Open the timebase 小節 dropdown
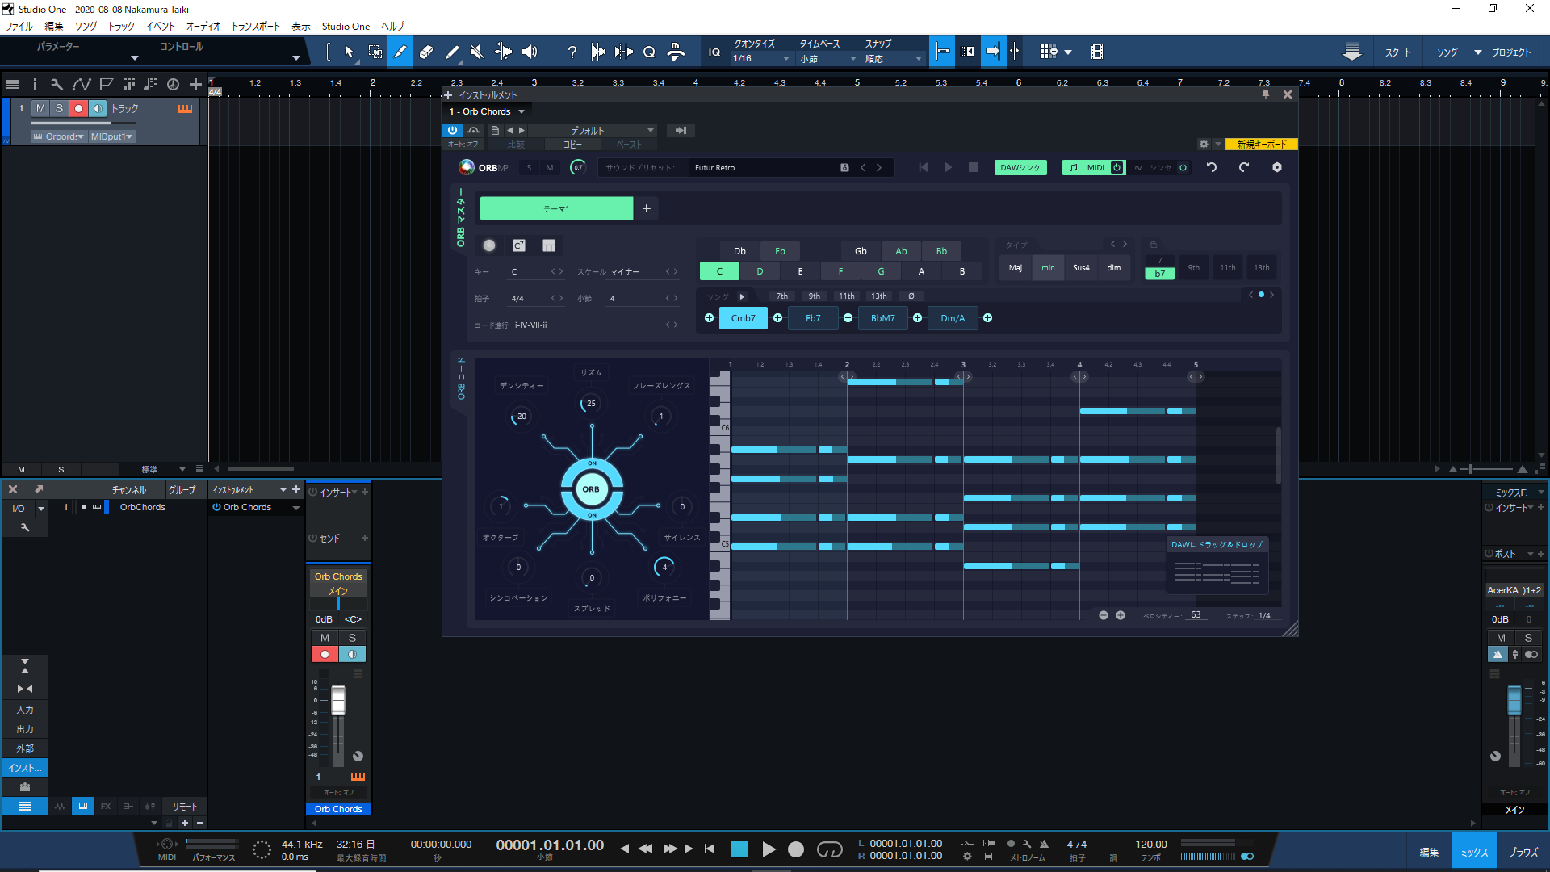This screenshot has height=872, width=1550. (828, 58)
